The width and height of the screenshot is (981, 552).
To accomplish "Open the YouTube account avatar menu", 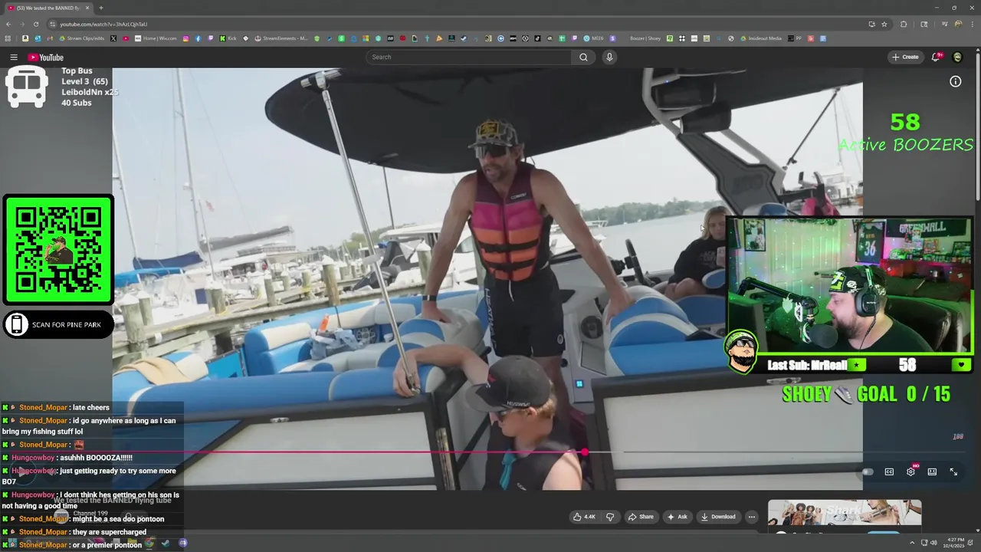I will point(957,57).
